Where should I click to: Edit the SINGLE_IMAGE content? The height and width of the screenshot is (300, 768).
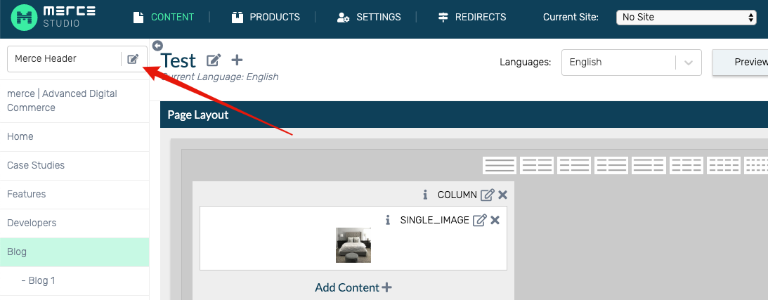pyautogui.click(x=479, y=220)
